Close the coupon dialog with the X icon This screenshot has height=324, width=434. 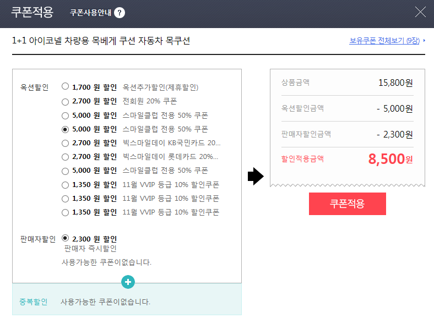coord(420,12)
